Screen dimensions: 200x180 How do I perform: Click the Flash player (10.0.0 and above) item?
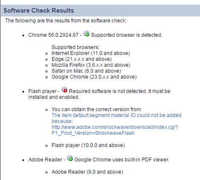click(x=88, y=145)
